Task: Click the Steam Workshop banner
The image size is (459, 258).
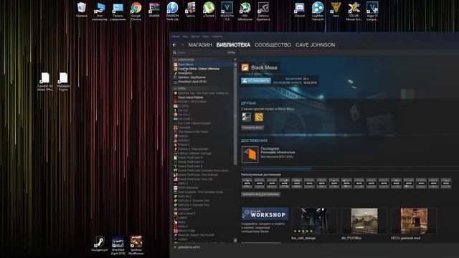Action: click(265, 214)
